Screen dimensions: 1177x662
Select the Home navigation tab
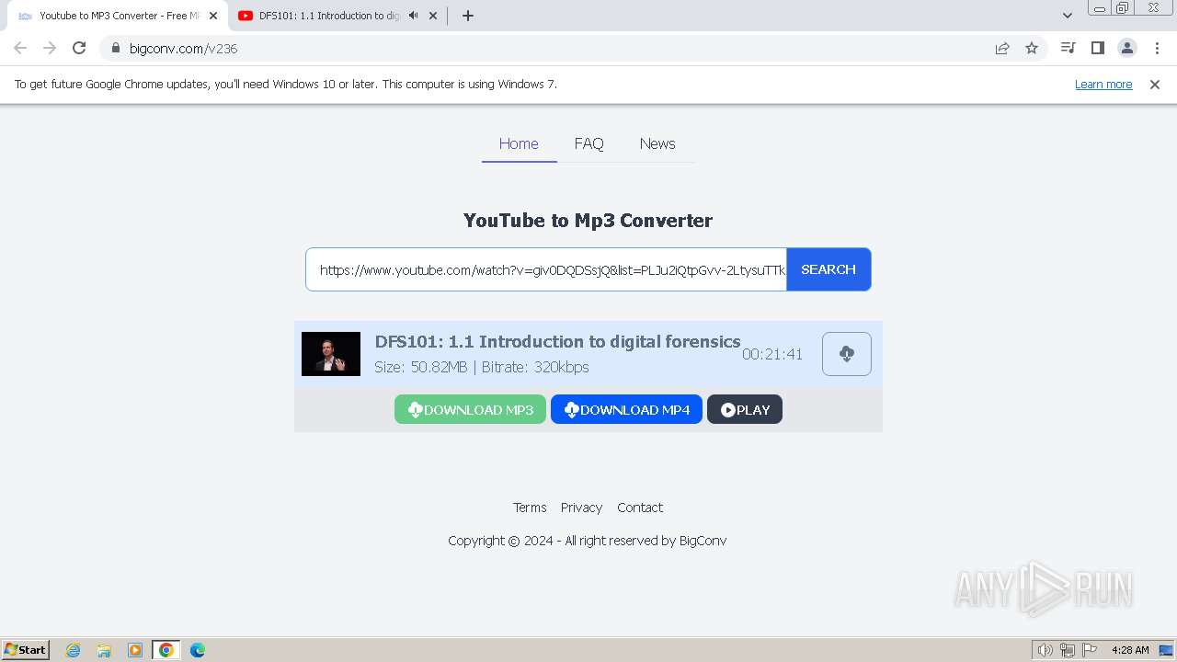(x=519, y=143)
